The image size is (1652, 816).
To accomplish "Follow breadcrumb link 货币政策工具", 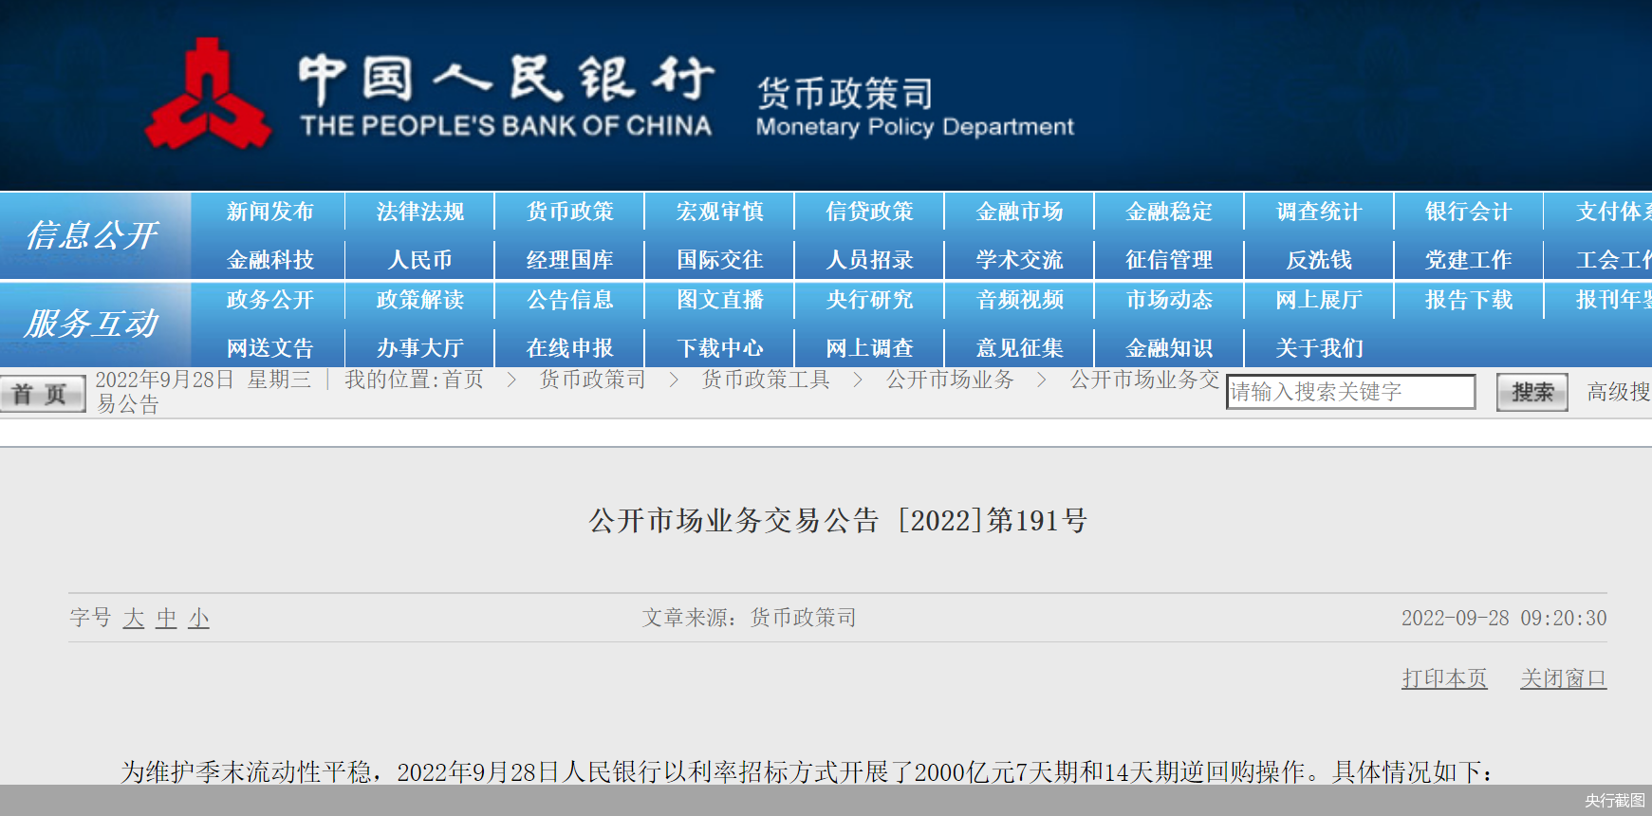I will point(765,380).
